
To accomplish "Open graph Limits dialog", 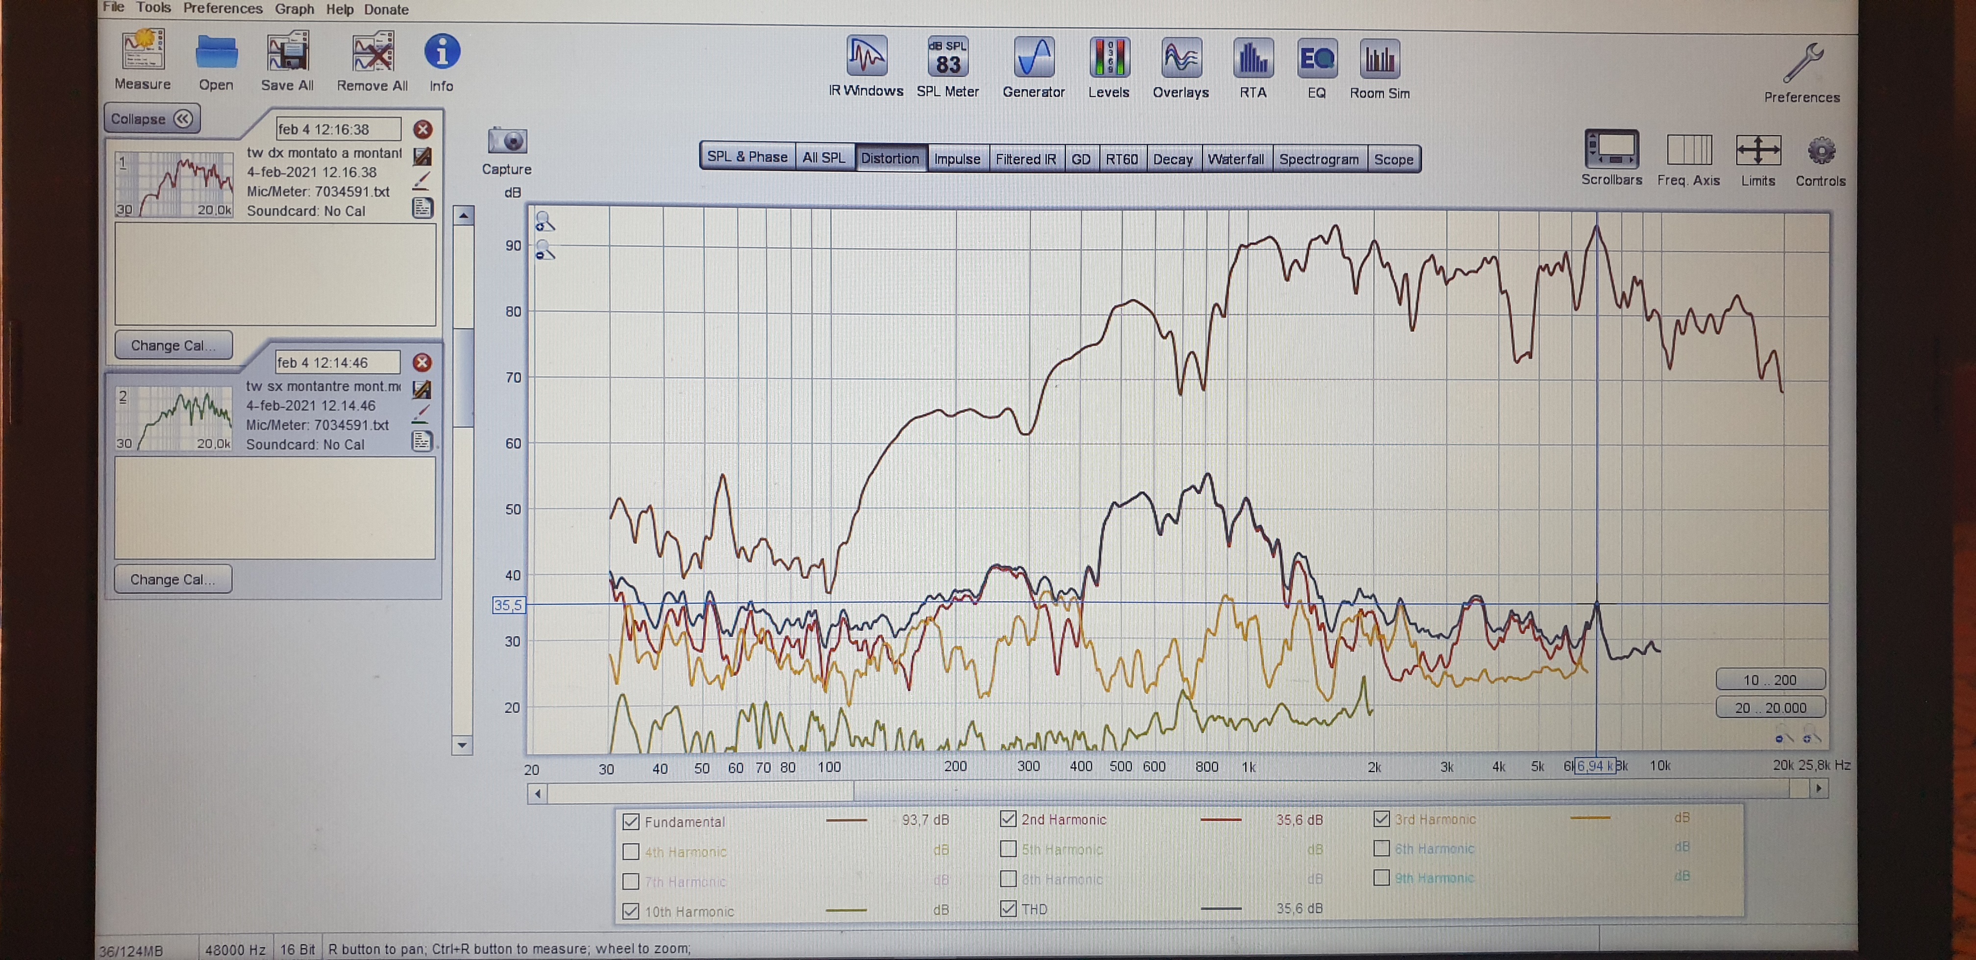I will click(x=1758, y=149).
